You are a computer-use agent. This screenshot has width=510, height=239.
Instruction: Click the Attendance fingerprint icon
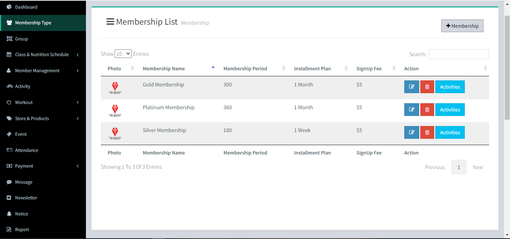tap(10, 150)
